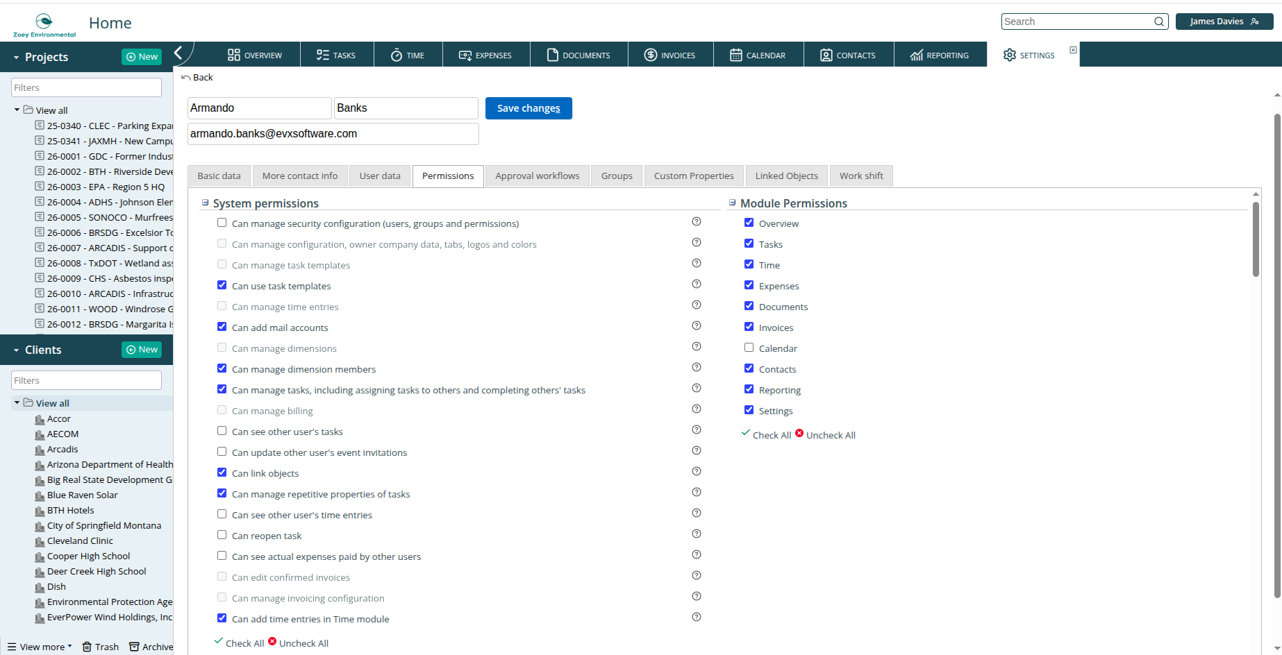1282x655 pixels.
Task: Open the Documents module icon
Action: (553, 55)
